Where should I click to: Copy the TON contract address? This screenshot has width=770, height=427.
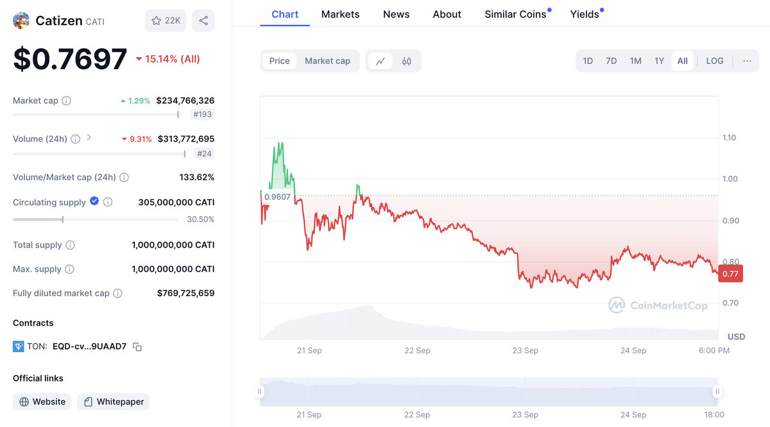(x=137, y=347)
